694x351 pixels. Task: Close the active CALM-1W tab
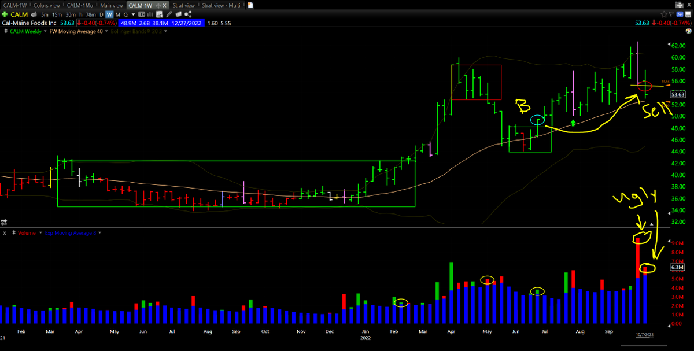coord(164,5)
